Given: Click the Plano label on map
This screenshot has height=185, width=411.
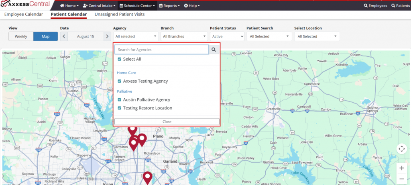Looking at the screenshot, I should 158,137.
